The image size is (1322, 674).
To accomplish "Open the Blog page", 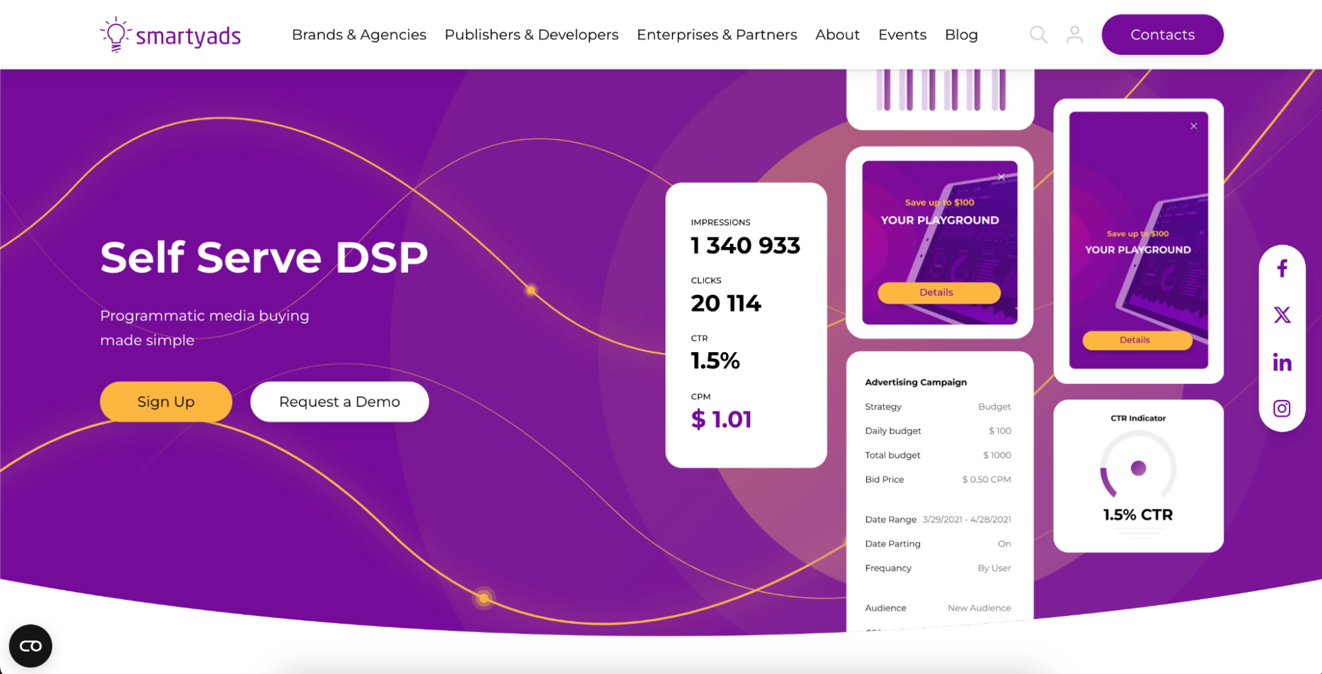I will 961,34.
